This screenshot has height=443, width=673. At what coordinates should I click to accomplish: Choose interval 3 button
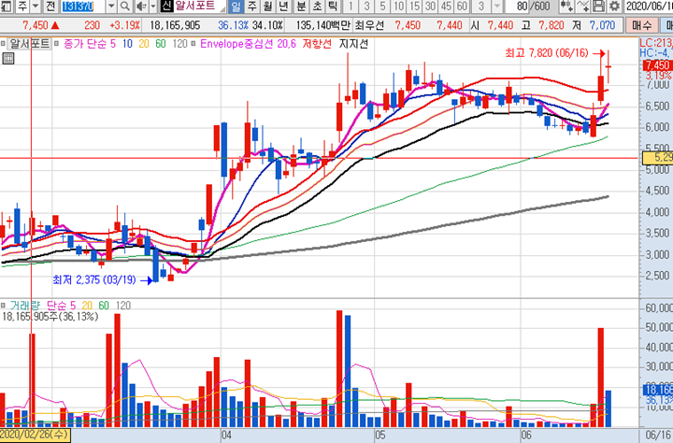[366, 6]
